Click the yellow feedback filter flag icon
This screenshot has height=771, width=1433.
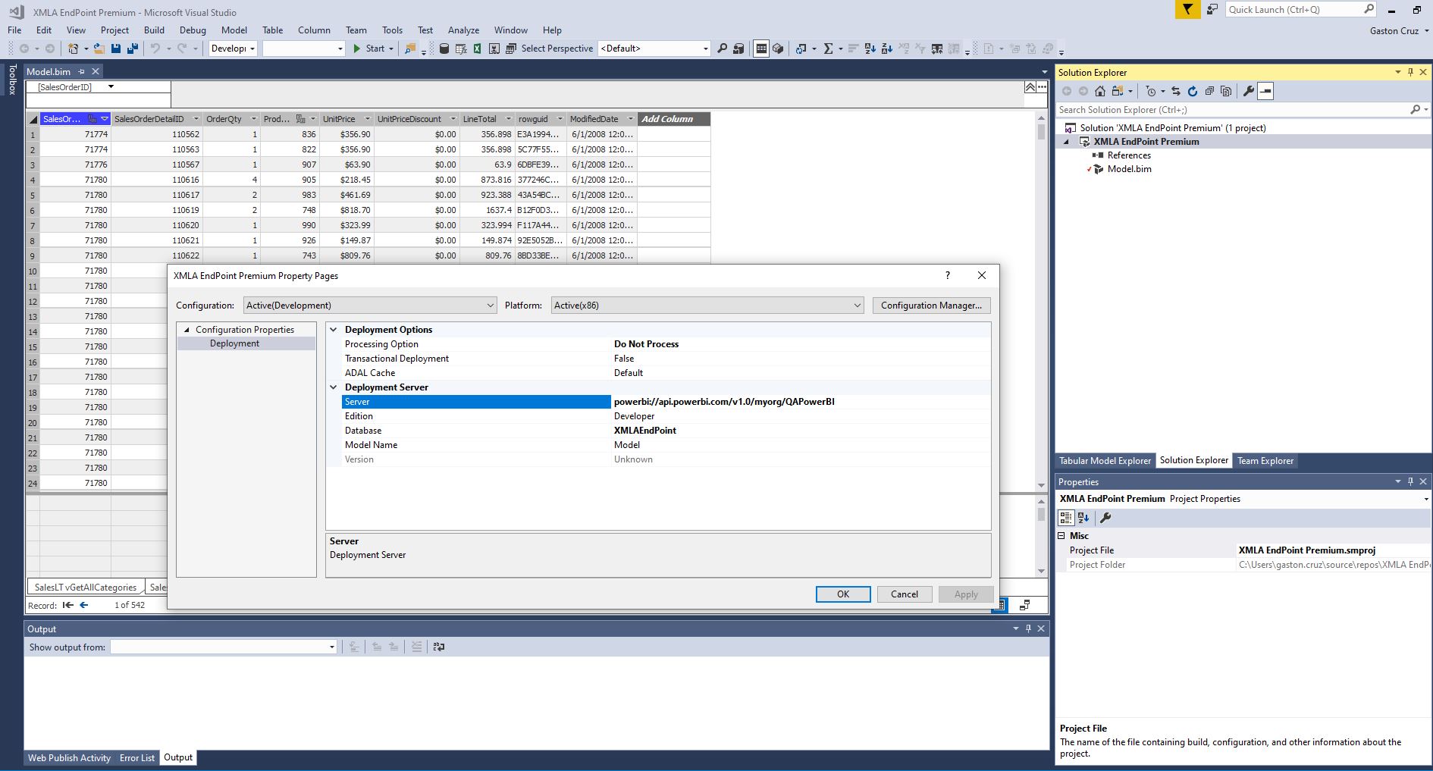click(x=1187, y=10)
